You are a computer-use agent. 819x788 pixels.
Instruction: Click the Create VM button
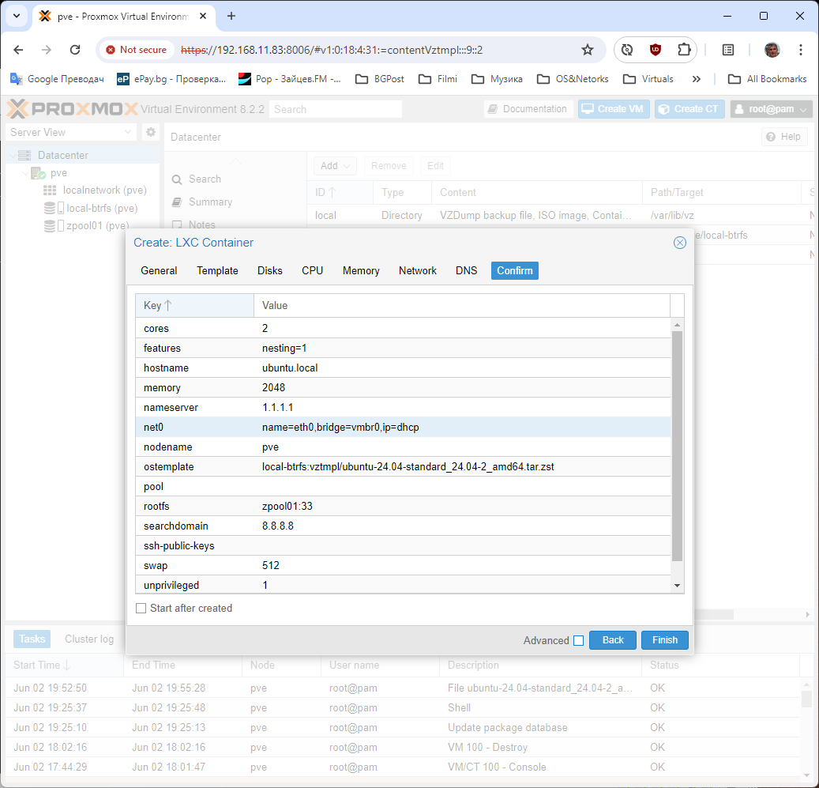pos(613,109)
